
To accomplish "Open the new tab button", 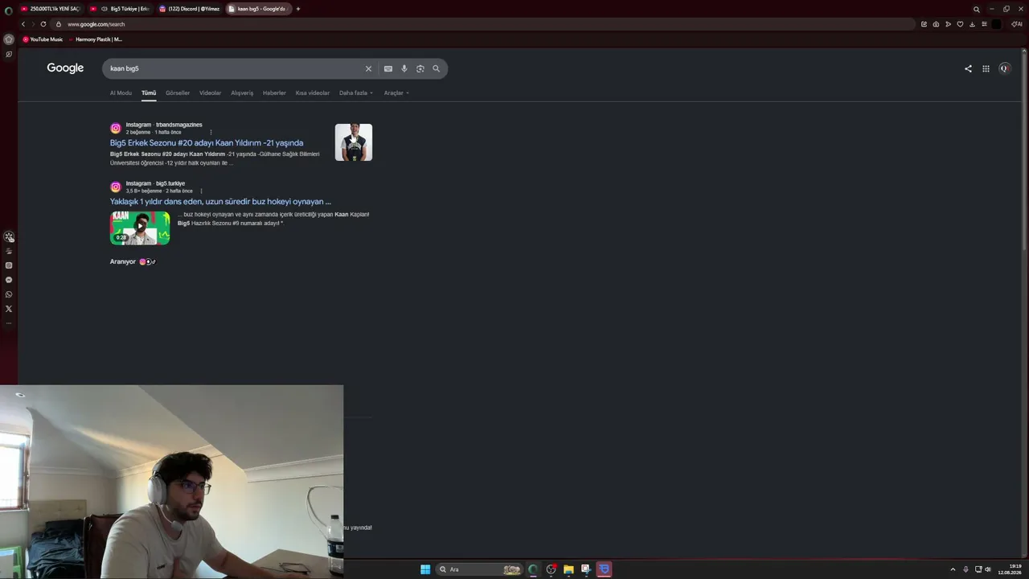I will tap(298, 9).
